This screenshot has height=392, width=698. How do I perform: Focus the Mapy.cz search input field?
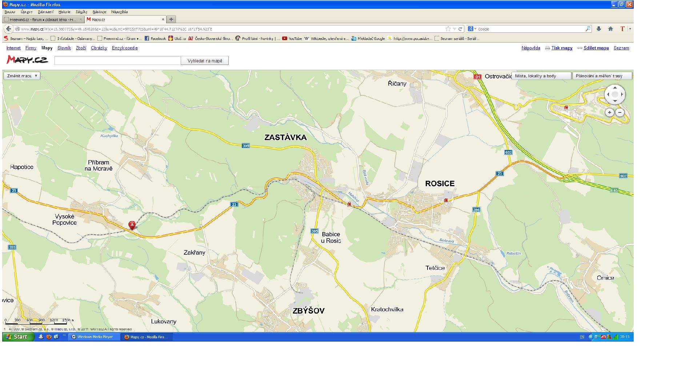point(117,61)
